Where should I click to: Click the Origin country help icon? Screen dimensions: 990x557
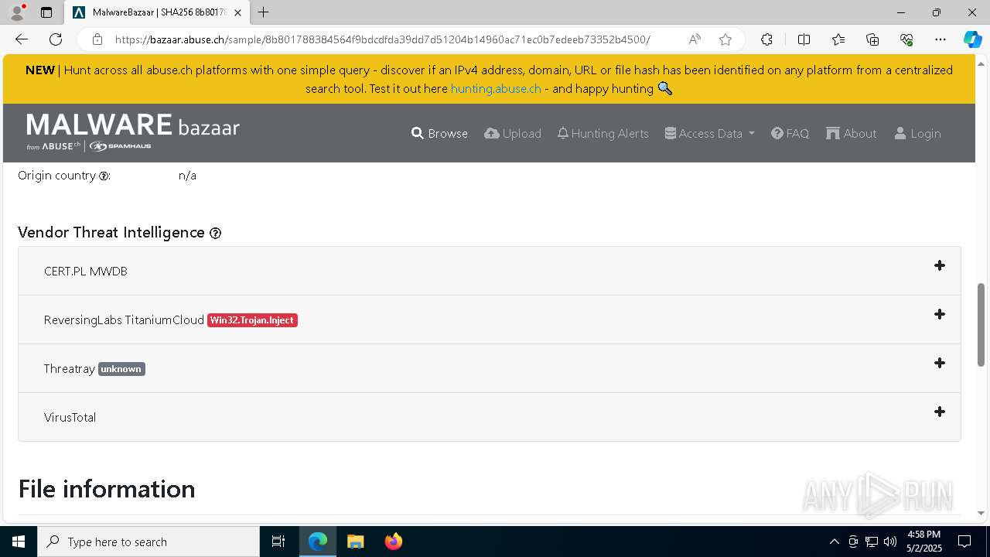point(104,176)
